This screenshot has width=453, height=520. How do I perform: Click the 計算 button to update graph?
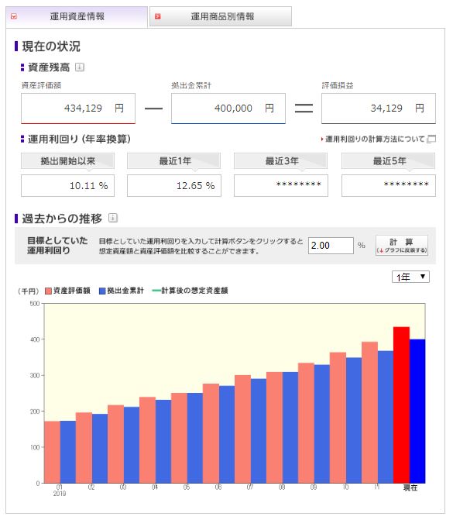tap(402, 245)
